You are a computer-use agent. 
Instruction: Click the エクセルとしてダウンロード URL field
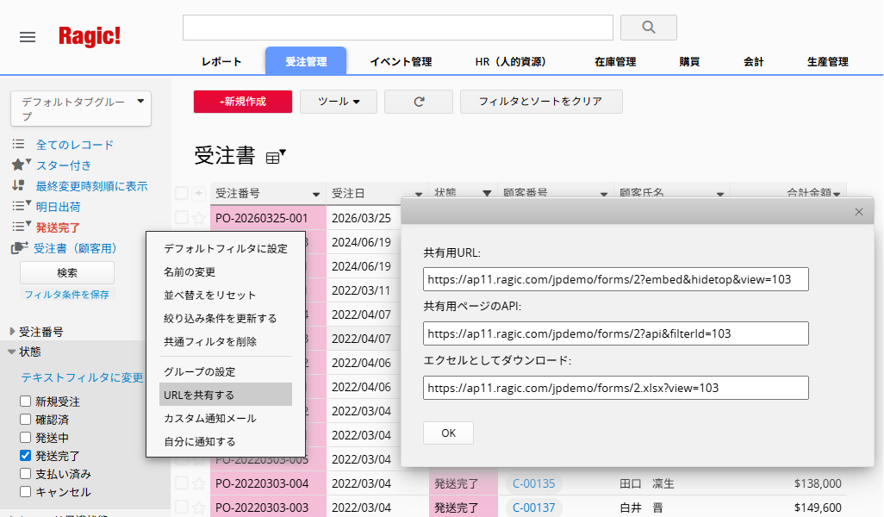(616, 388)
